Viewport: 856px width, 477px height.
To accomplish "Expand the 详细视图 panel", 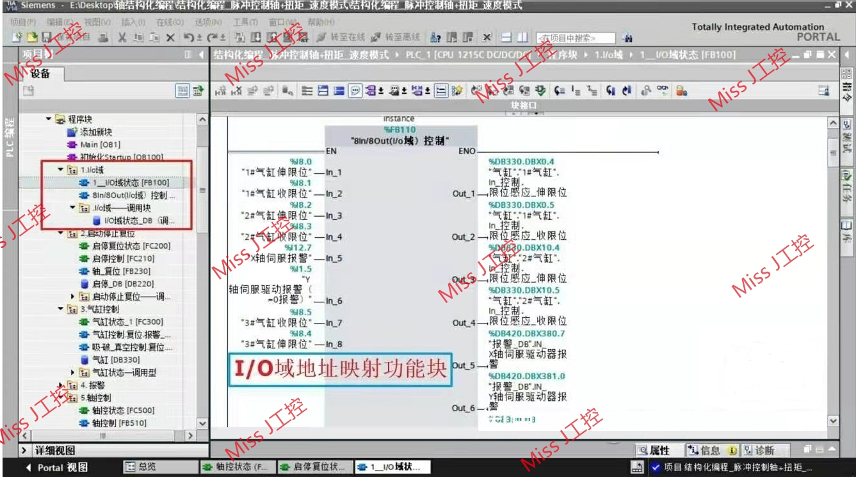I will [x=23, y=451].
